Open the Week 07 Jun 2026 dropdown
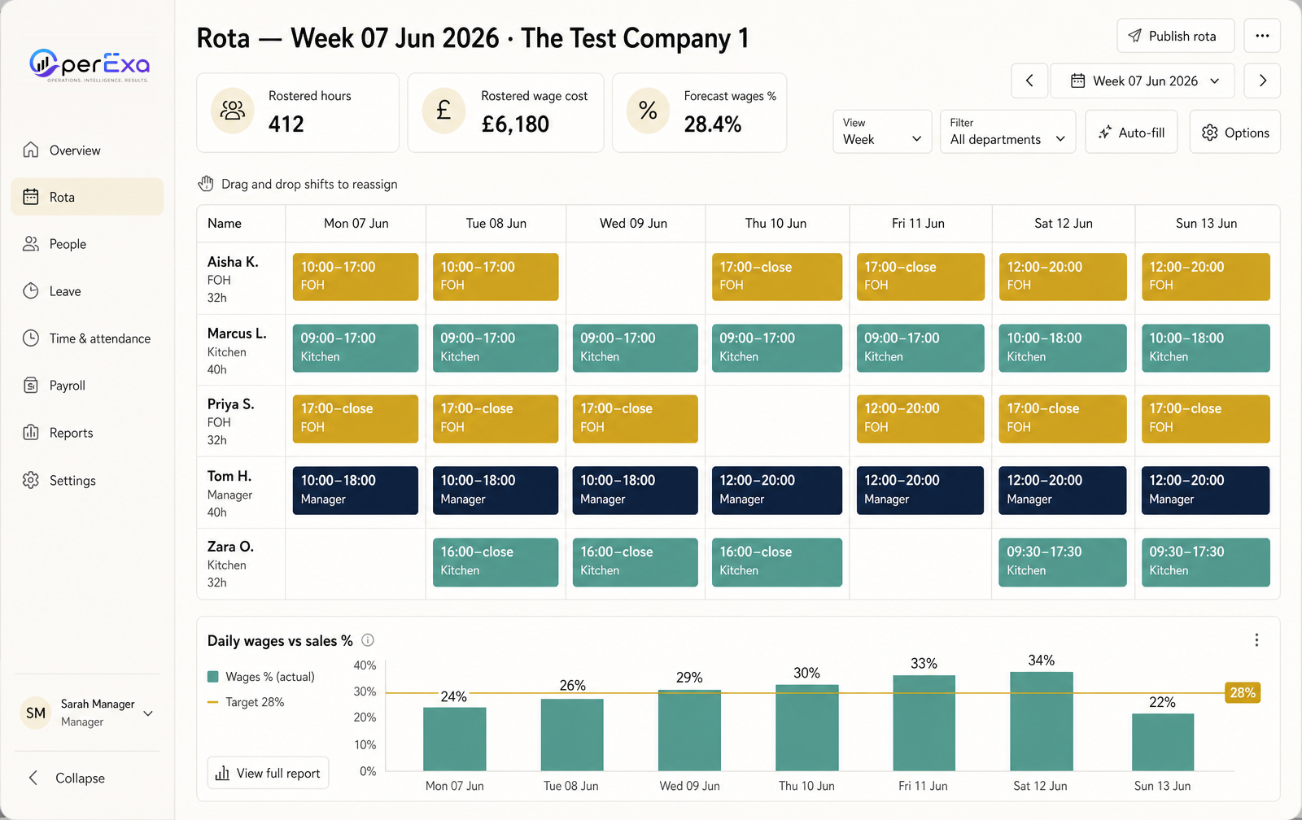Viewport: 1302px width, 820px height. [1143, 81]
